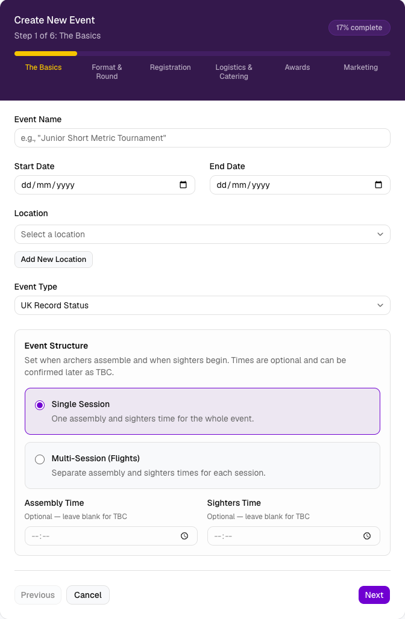Focus the Assembly Time input field
The image size is (405, 619).
pos(111,536)
